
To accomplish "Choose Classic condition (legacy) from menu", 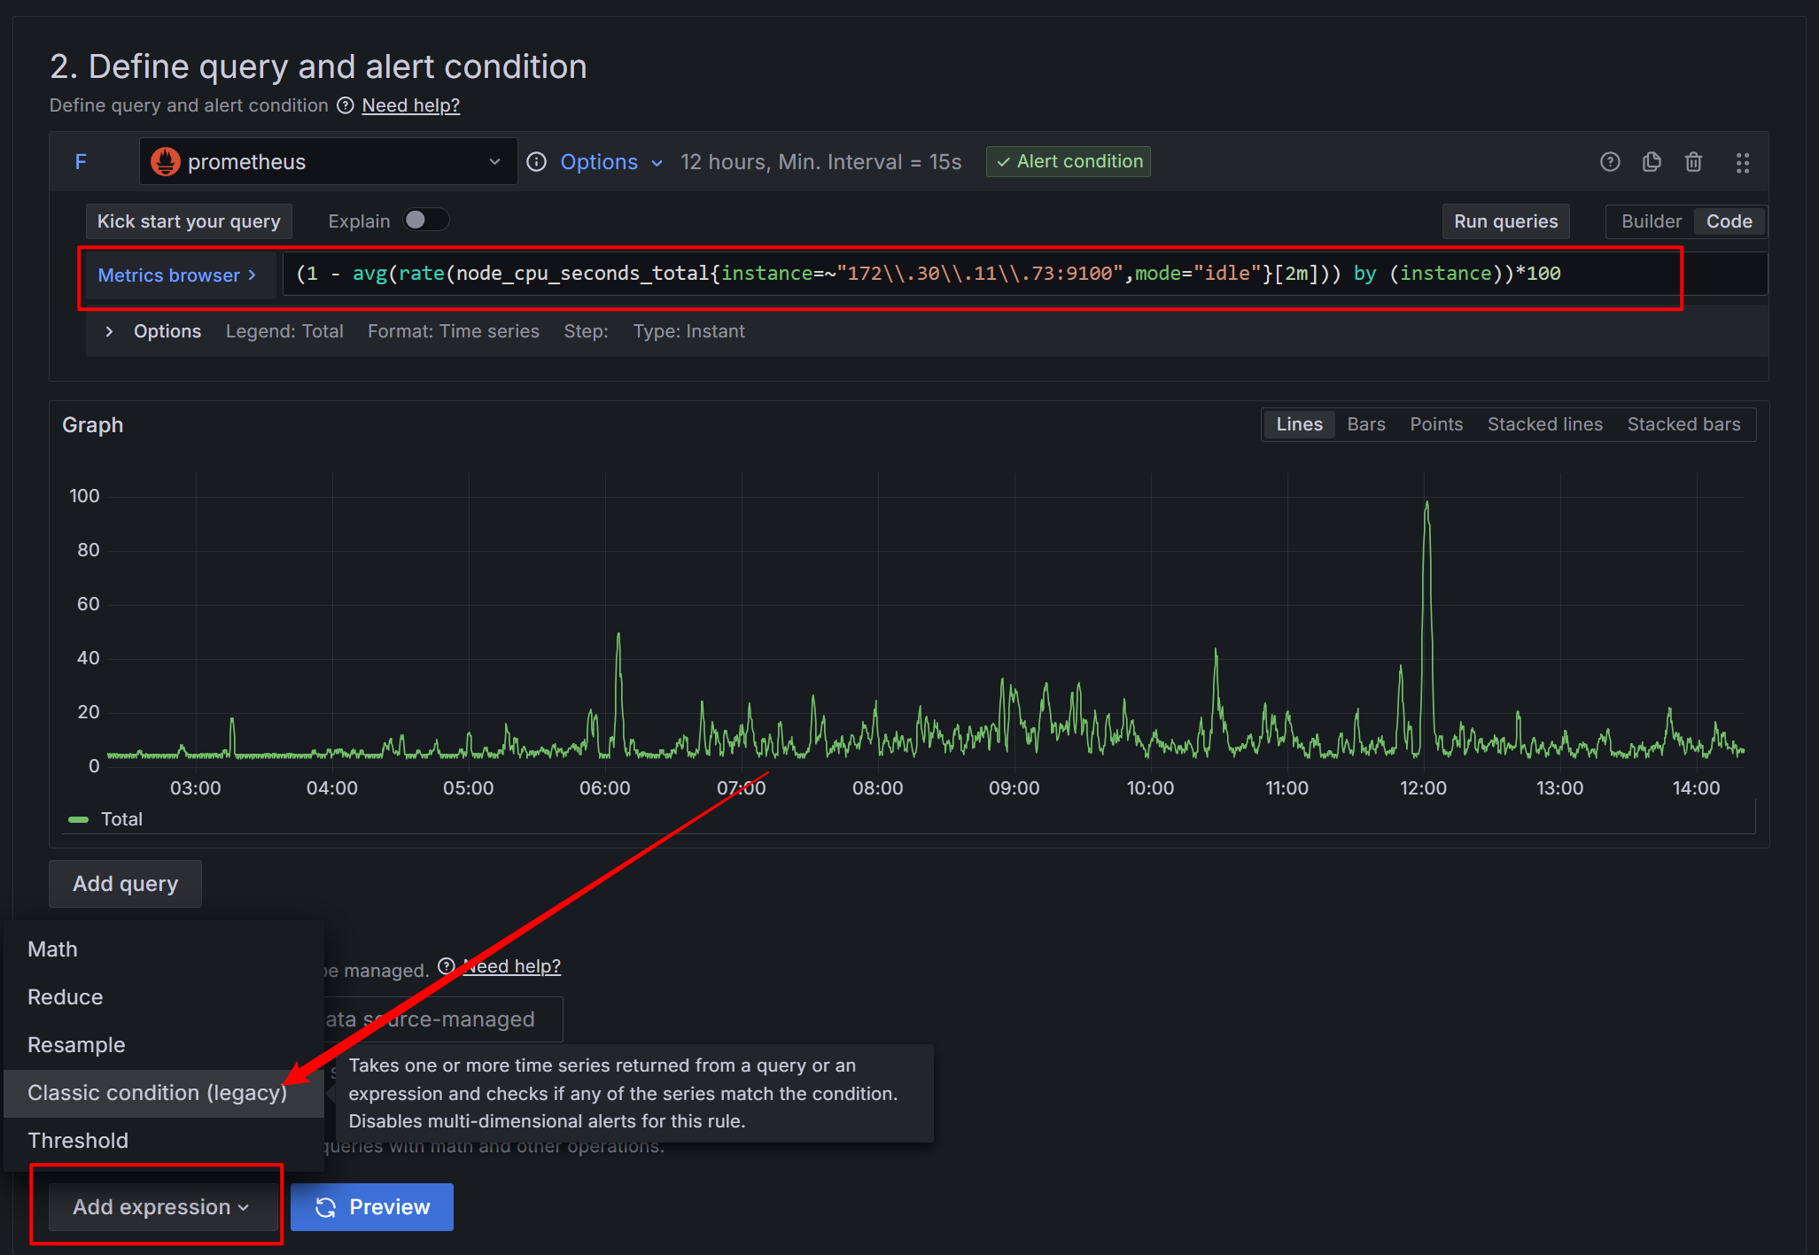I will coord(164,1093).
